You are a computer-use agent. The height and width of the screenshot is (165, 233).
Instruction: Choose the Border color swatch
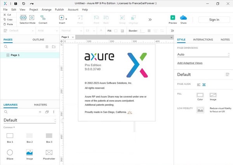pos(149,31)
